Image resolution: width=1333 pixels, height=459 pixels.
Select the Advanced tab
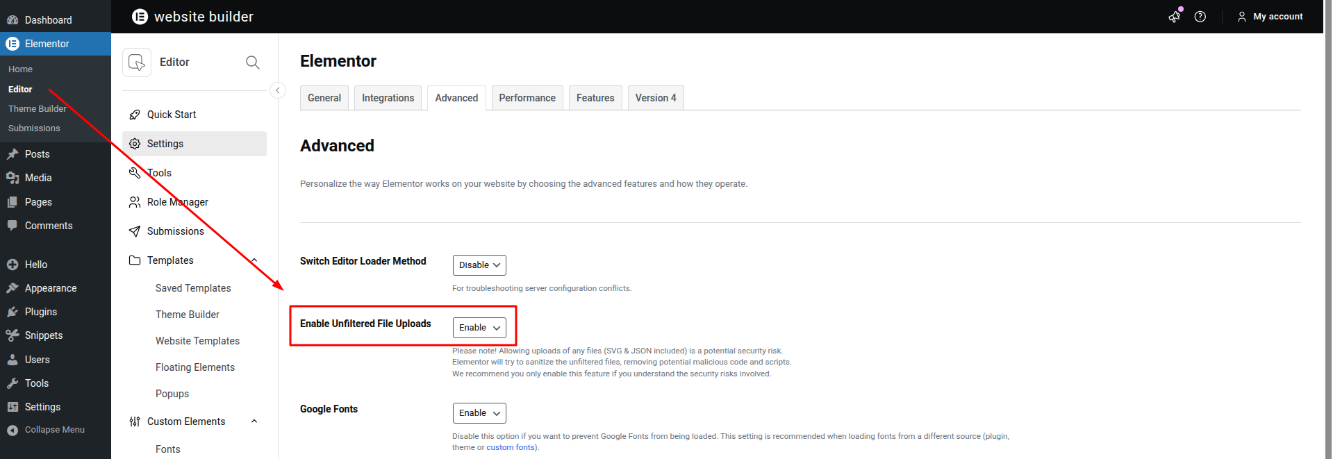coord(456,98)
